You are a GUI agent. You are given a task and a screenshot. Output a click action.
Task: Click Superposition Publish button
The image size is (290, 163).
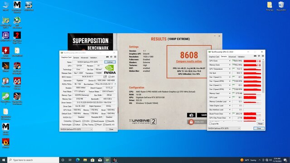click(197, 122)
